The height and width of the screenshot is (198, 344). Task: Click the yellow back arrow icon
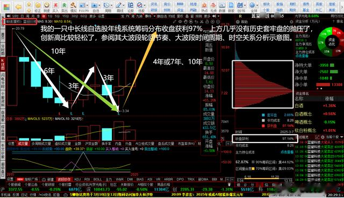[x=19, y=7]
